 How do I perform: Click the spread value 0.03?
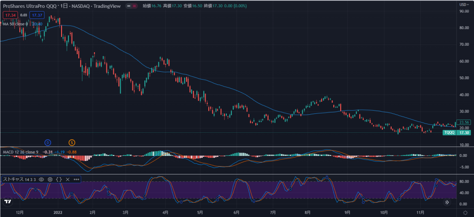(x=23, y=15)
